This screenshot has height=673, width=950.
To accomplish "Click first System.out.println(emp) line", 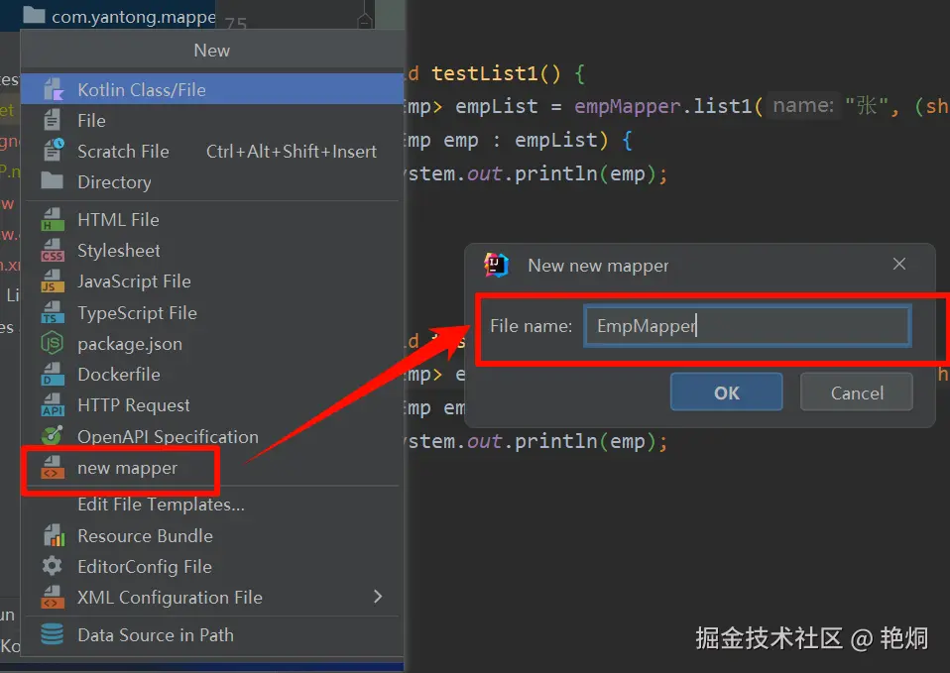I will [x=536, y=173].
